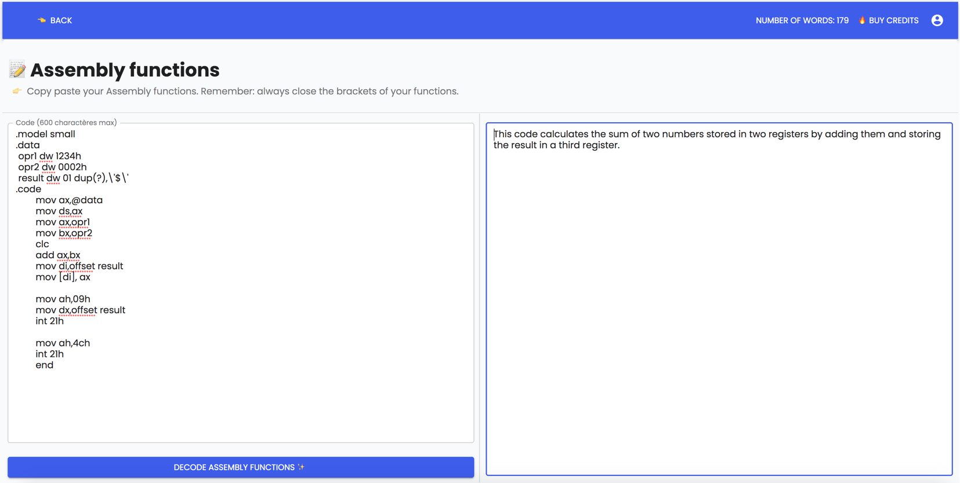Click the ".code" directive line
This screenshot has height=483, width=960.
pos(28,189)
